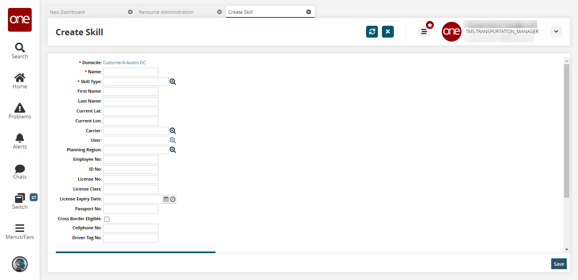578x280 pixels.
Task: Click the scrollbar up arrow
Action: click(x=567, y=61)
